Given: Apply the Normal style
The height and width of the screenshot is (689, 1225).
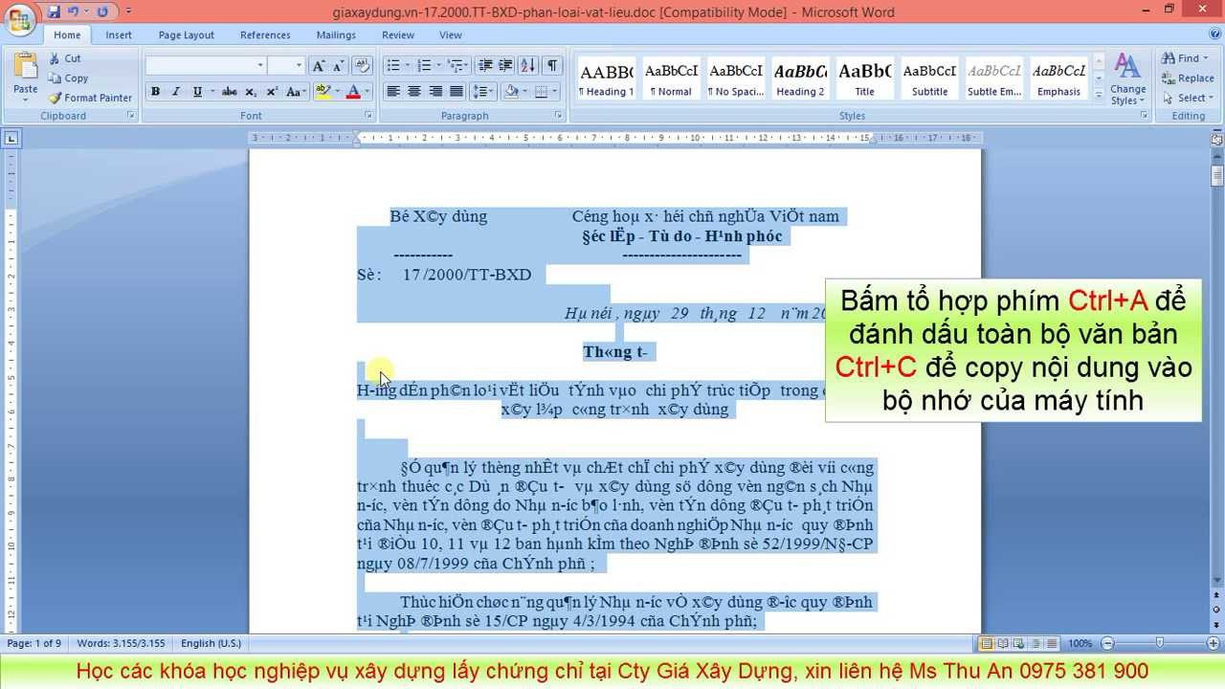Looking at the screenshot, I should [x=671, y=79].
